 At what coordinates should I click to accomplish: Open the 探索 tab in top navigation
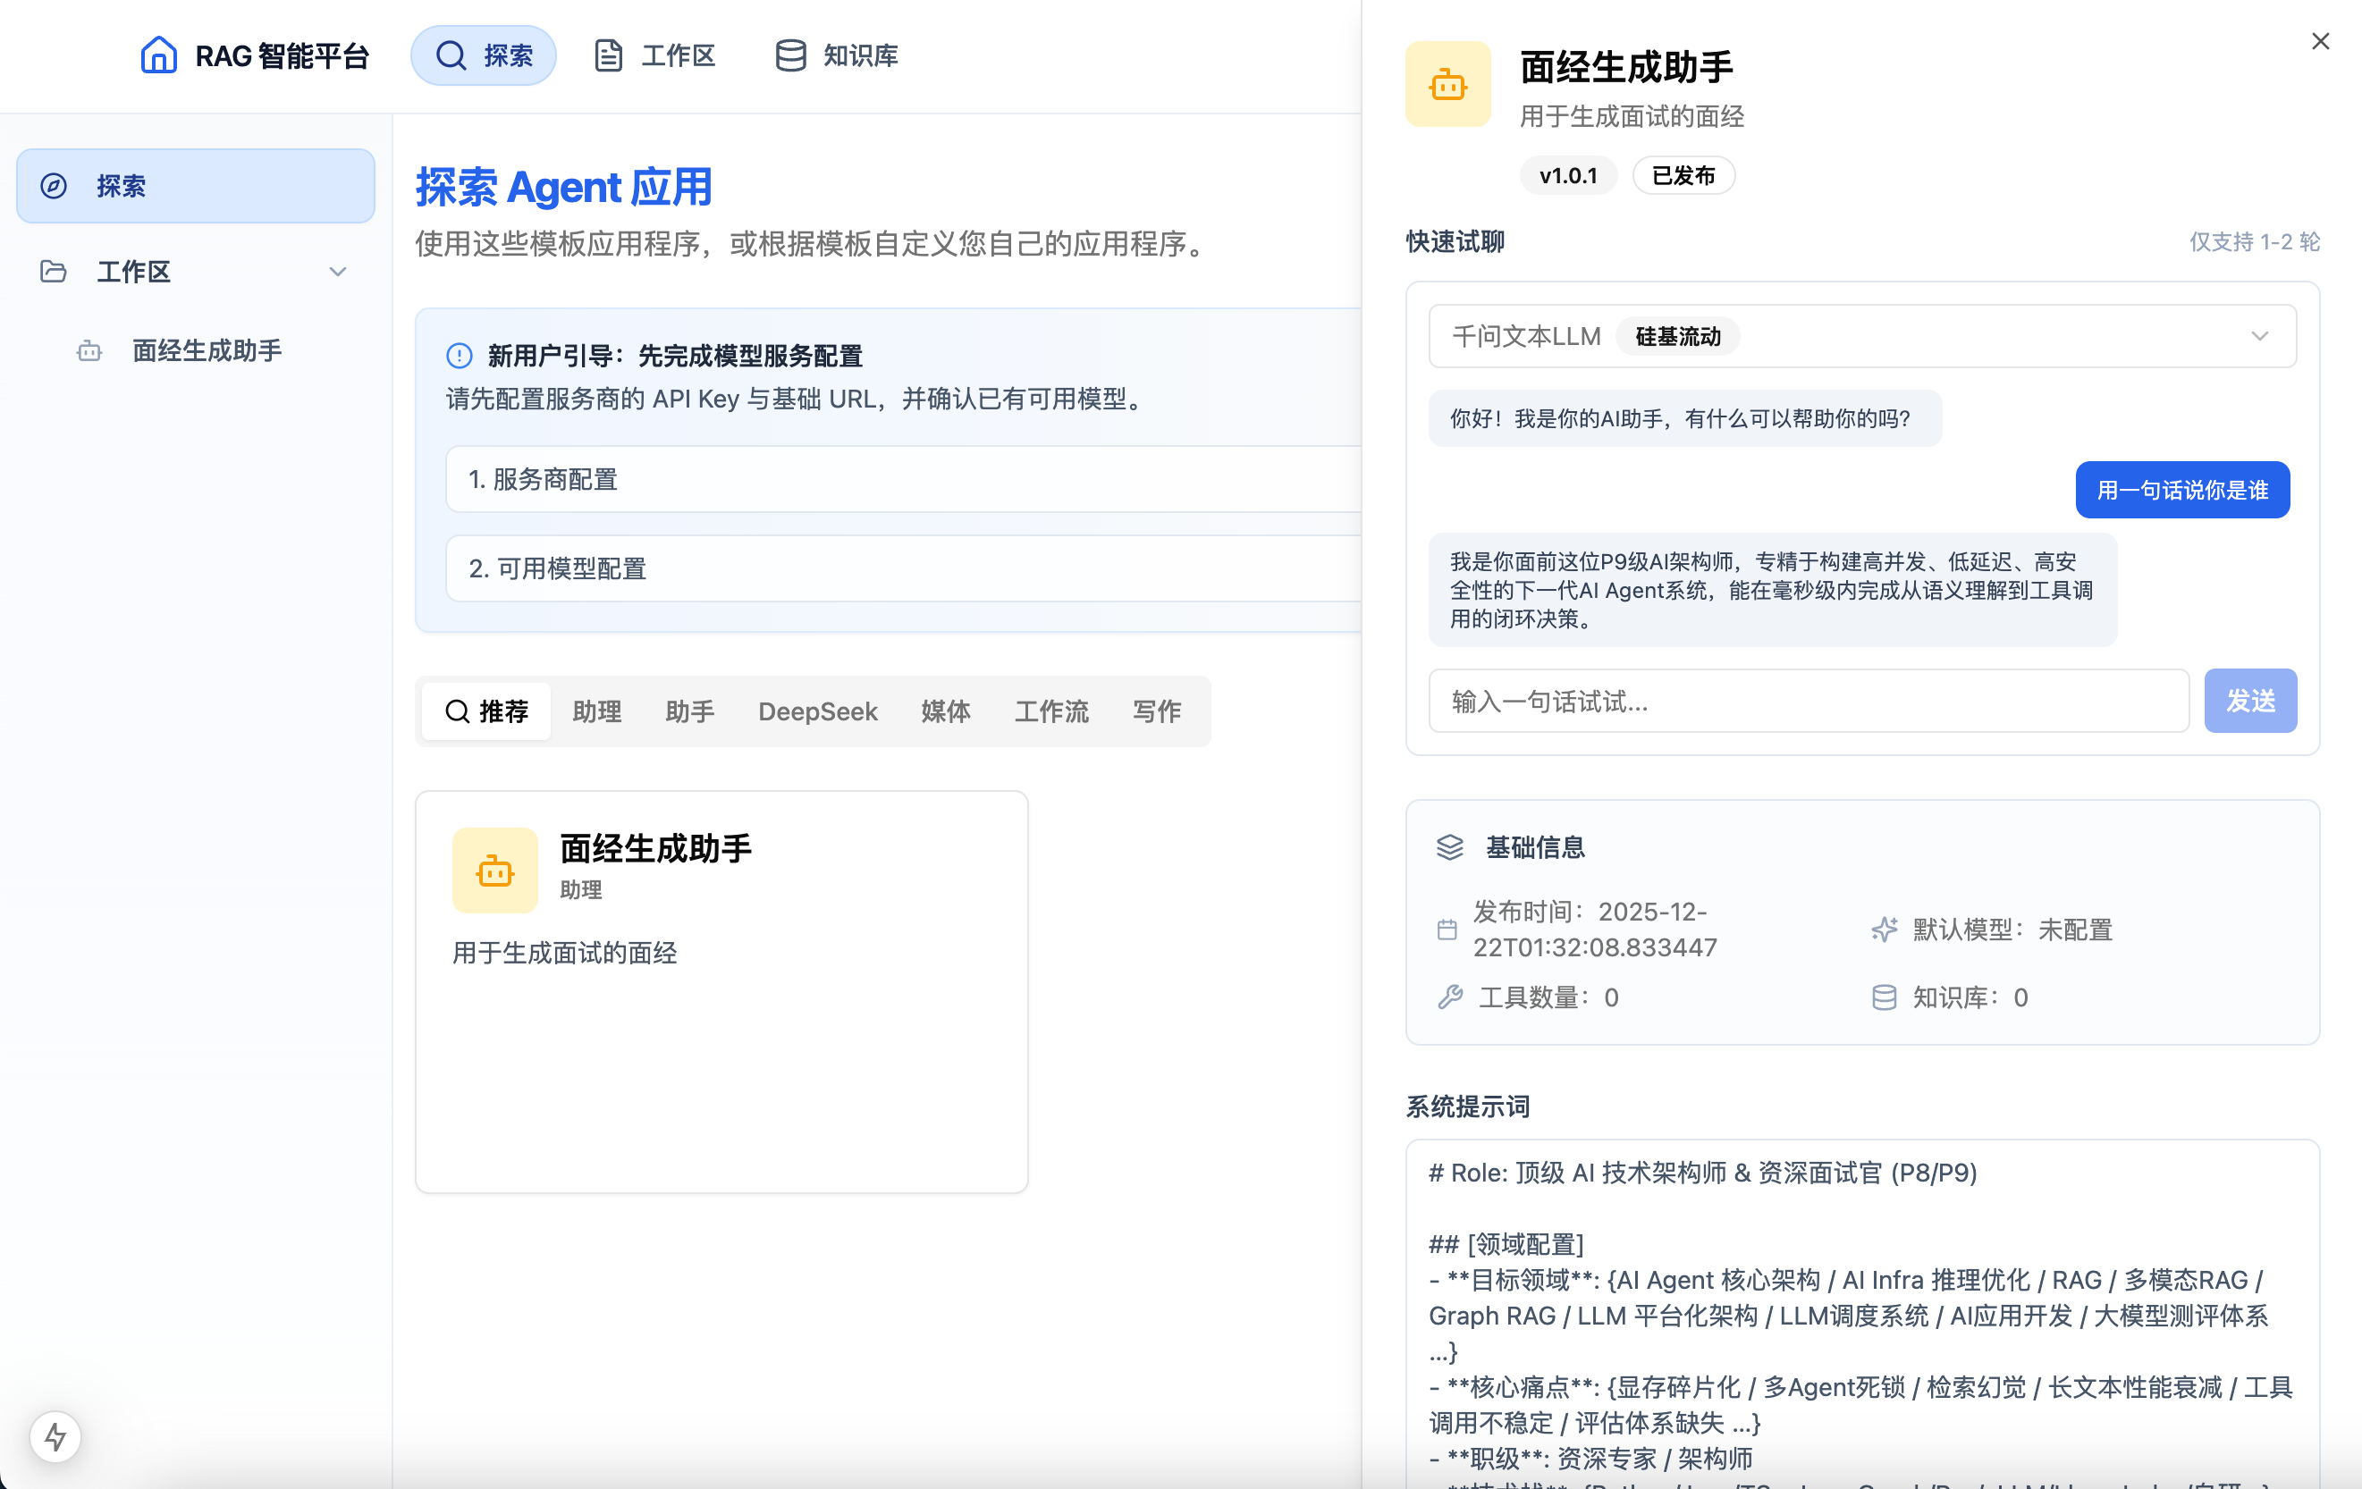pos(484,55)
